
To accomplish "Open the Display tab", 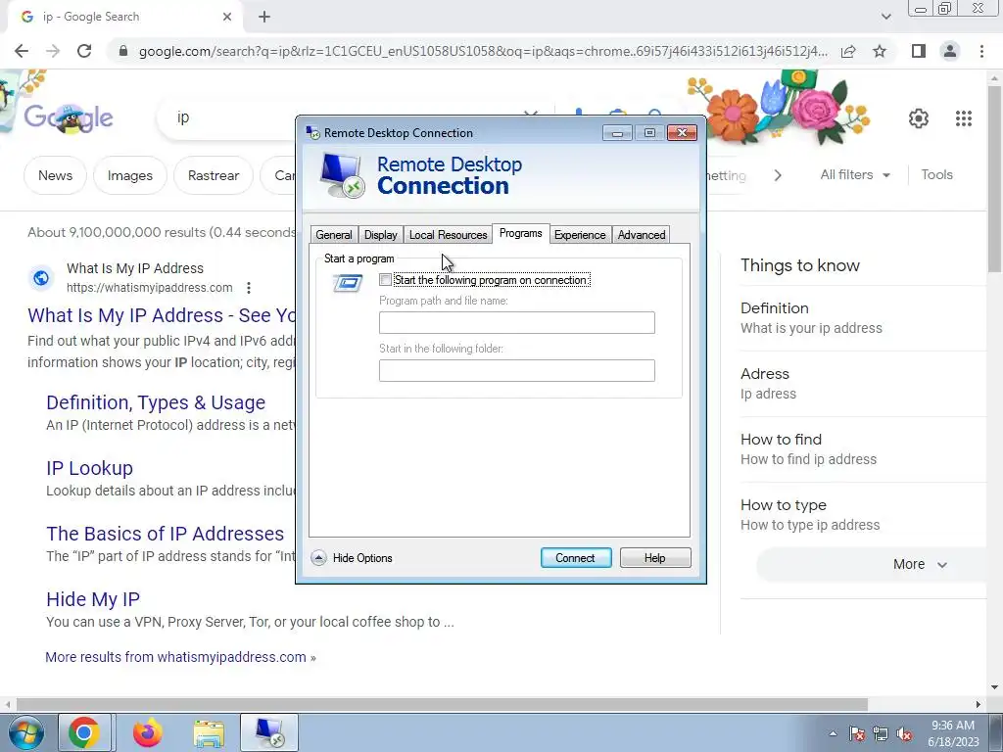I will point(381,235).
